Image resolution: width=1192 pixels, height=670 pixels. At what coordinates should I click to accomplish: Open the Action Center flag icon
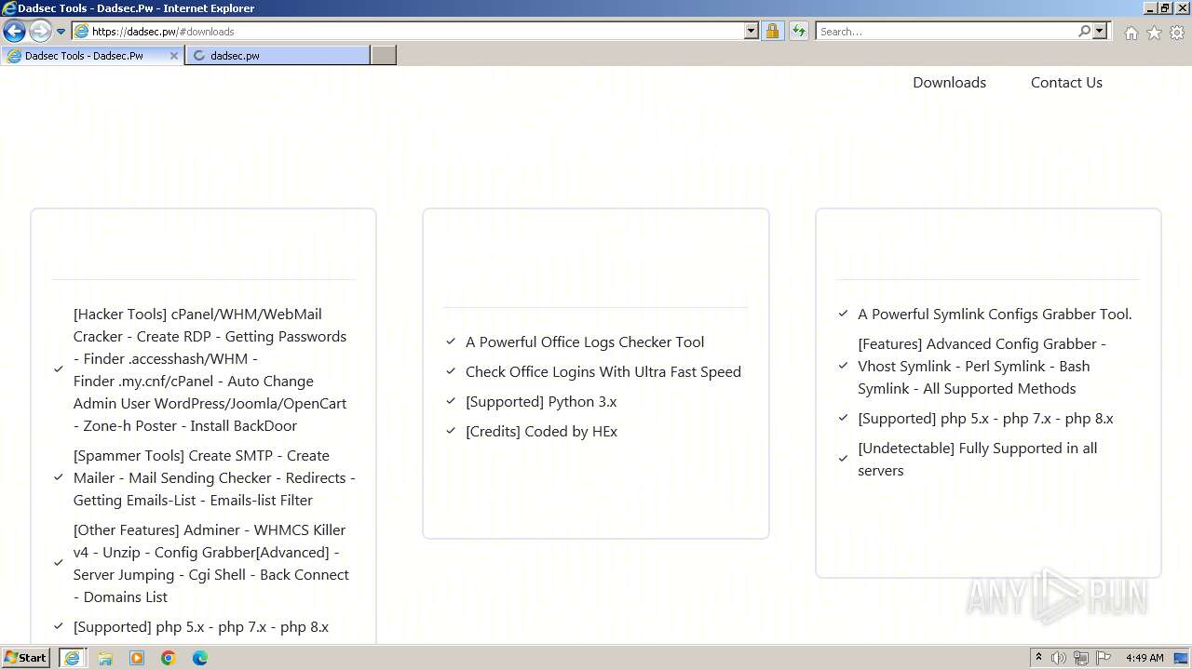[1104, 658]
